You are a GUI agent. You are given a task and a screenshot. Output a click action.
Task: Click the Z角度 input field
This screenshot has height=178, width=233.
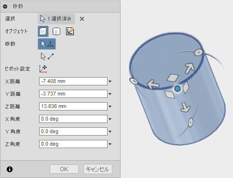pos(73,144)
